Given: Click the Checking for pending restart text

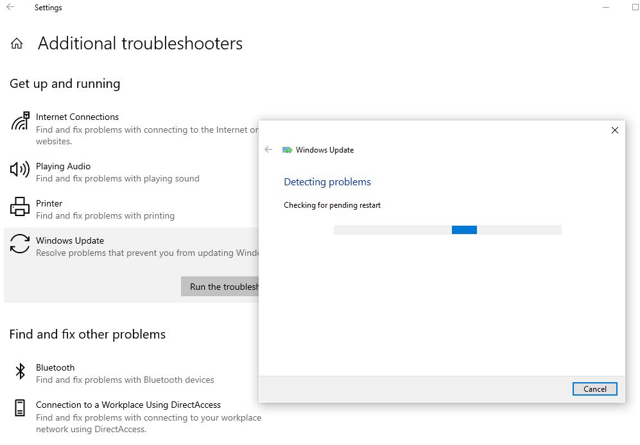Looking at the screenshot, I should click(x=332, y=205).
